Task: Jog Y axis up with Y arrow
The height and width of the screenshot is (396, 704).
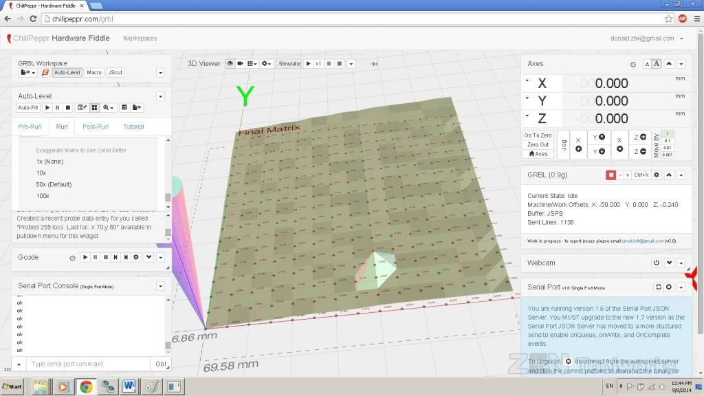Action: point(599,137)
